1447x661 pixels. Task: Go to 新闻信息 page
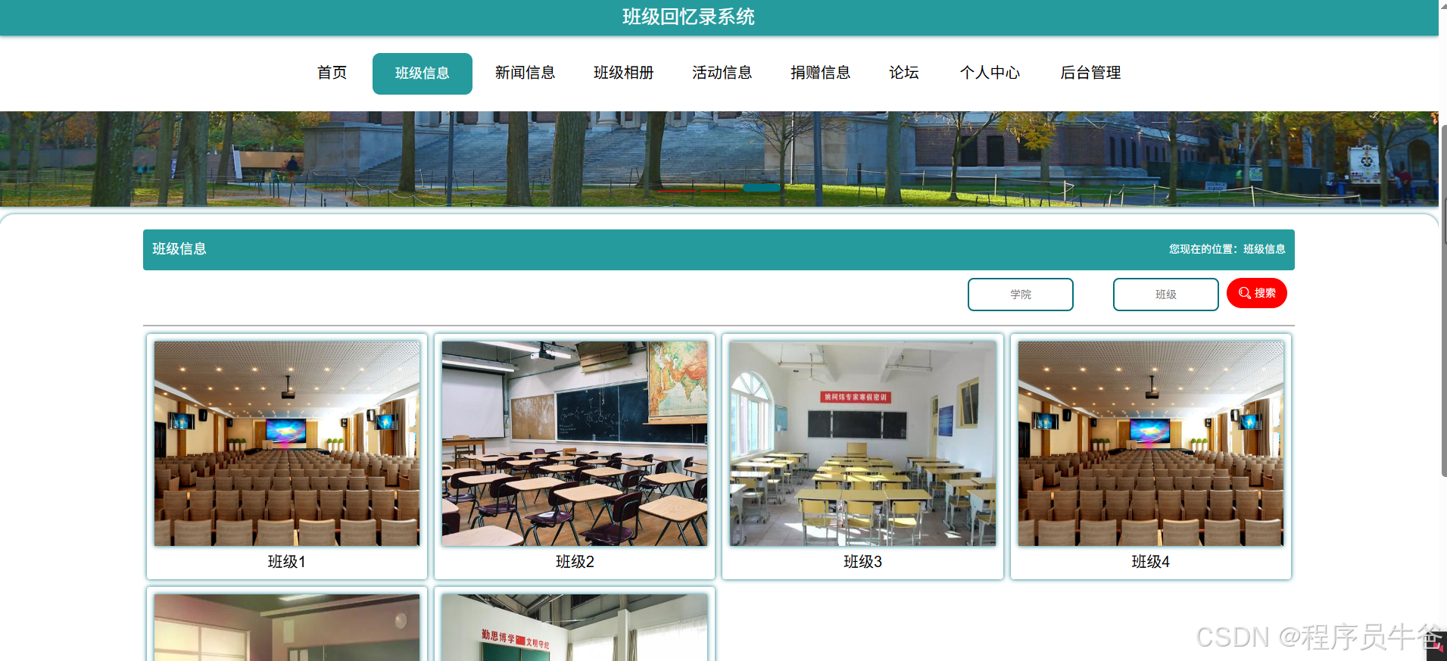525,73
